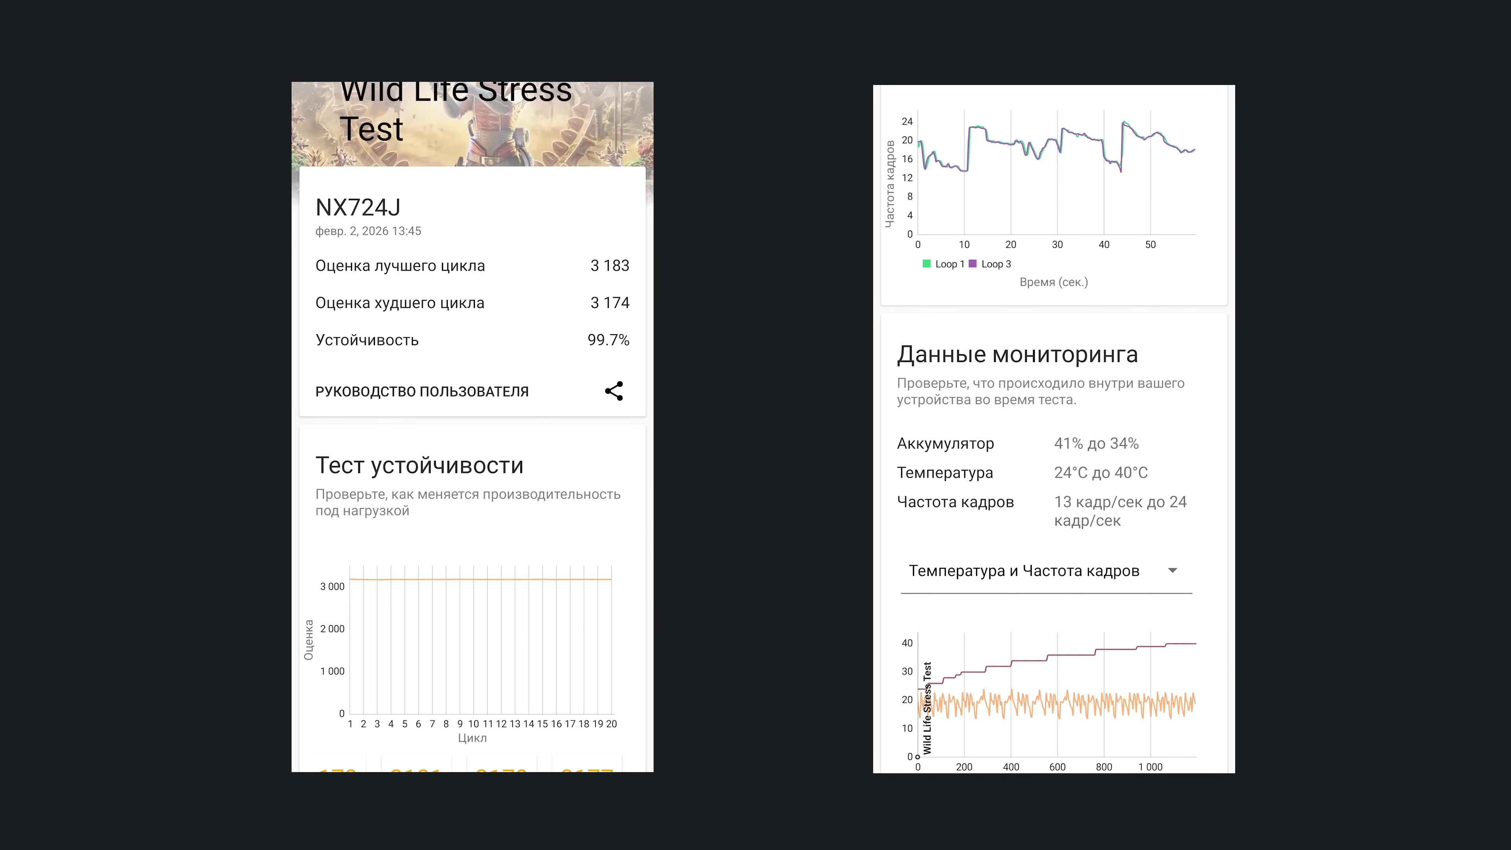Click cycle 20 on the stability chart axis
Screen dimensions: 1511x850
pyautogui.click(x=611, y=724)
